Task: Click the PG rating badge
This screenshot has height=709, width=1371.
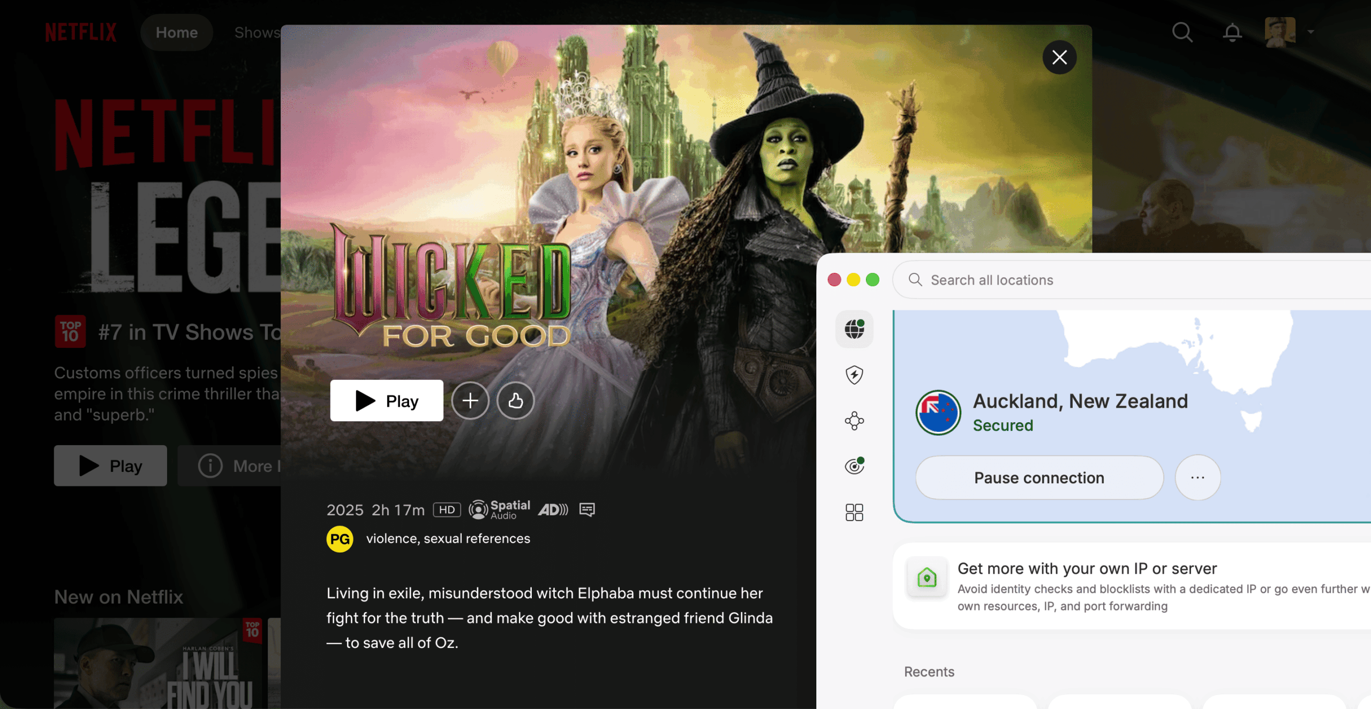Action: [340, 539]
